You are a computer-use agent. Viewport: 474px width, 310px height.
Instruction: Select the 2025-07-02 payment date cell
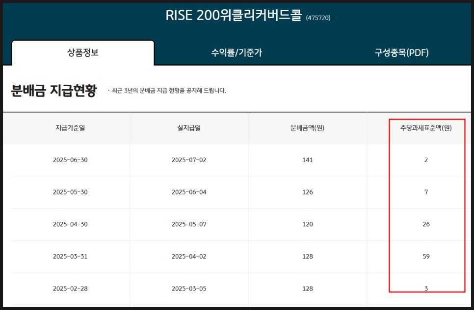[189, 160]
